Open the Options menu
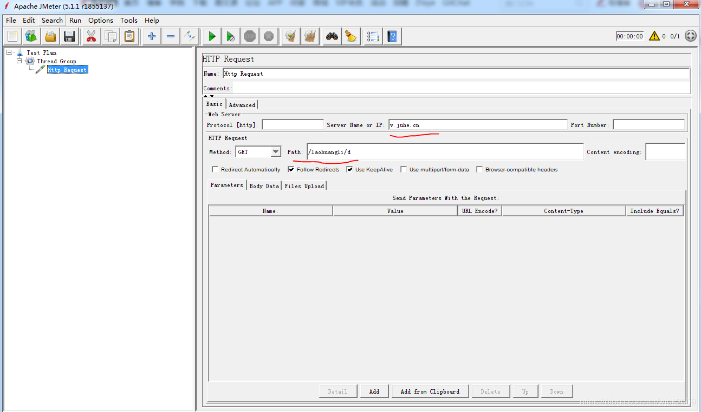The width and height of the screenshot is (701, 412). [101, 21]
